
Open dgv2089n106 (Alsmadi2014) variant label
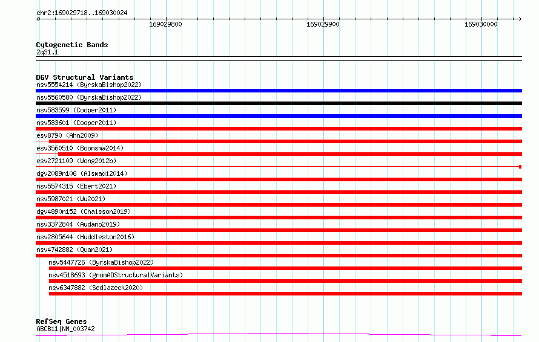pyautogui.click(x=82, y=173)
